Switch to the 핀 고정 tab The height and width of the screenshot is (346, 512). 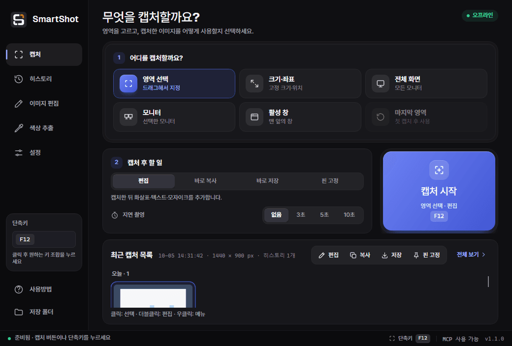(330, 181)
